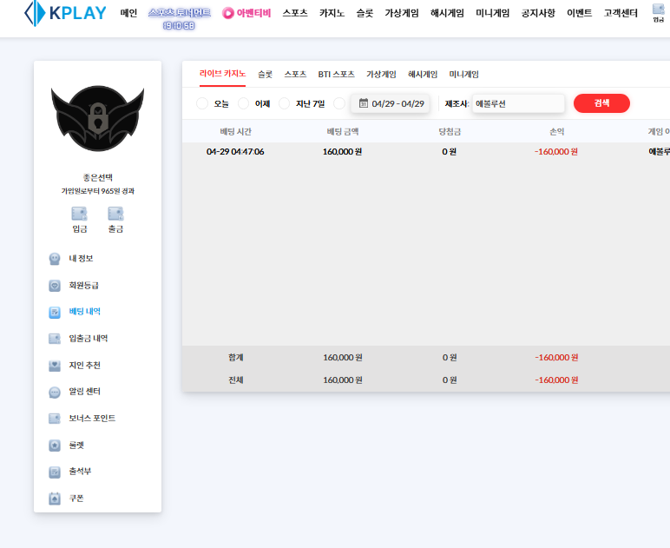Viewport: 670px width, 548px height.
Task: Click the 당첨금 column header
Action: (450, 132)
